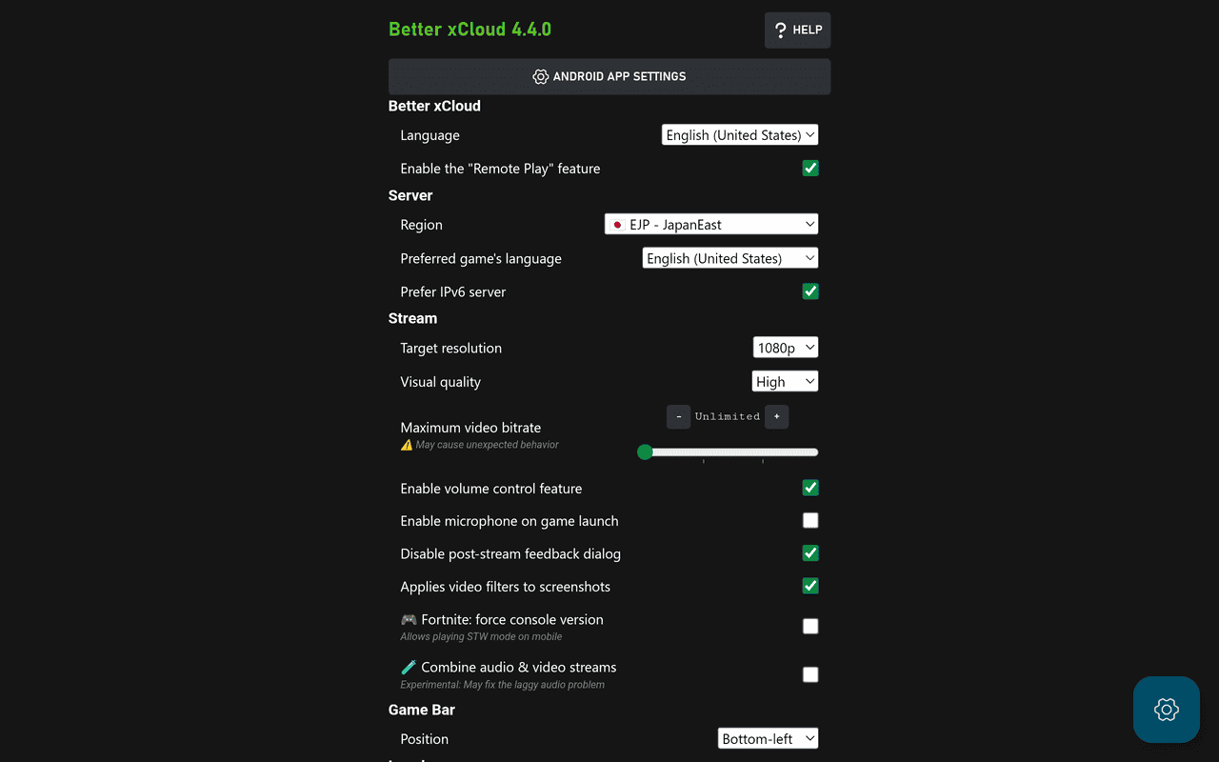This screenshot has height=762, width=1219.
Task: Click the HELP button
Action: tap(798, 30)
